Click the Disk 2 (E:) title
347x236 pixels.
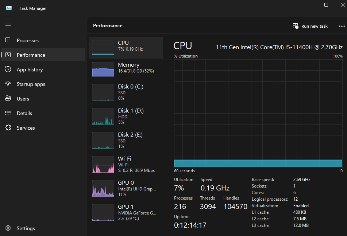tap(130, 135)
